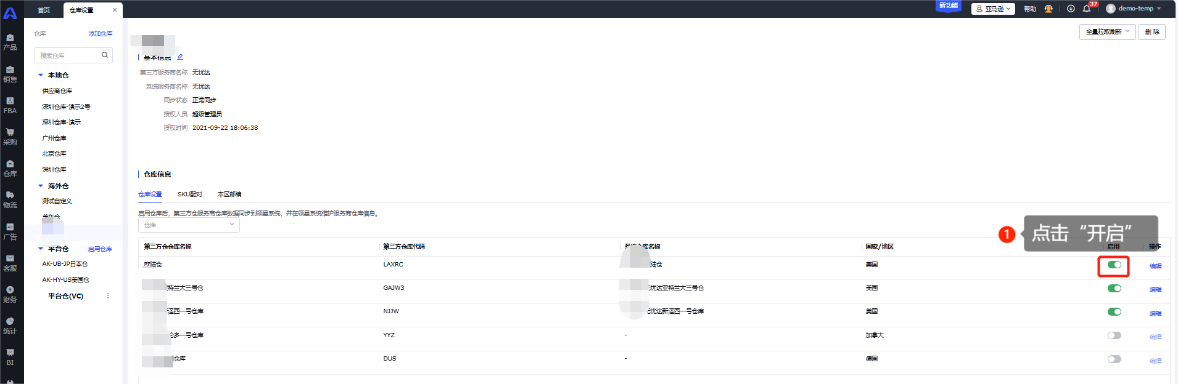Image resolution: width=1178 pixels, height=384 pixels.
Task: Switch to the 首页 tab
Action: click(44, 10)
